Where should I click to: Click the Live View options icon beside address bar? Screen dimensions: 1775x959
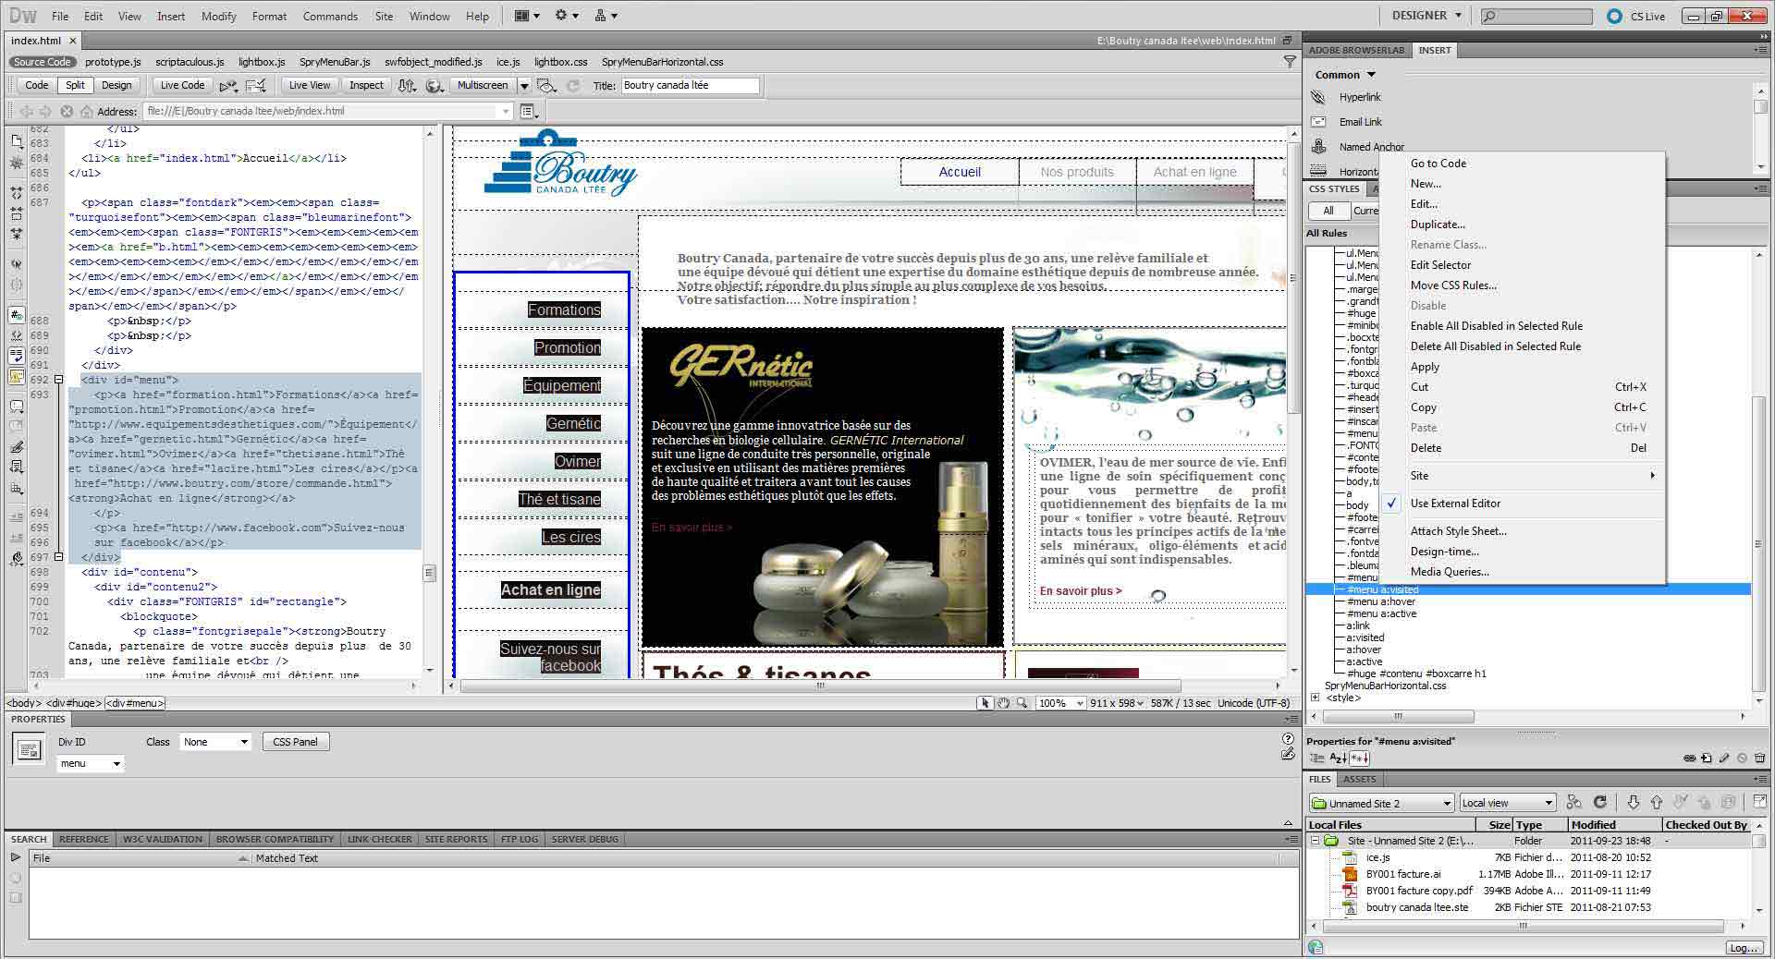[x=529, y=111]
